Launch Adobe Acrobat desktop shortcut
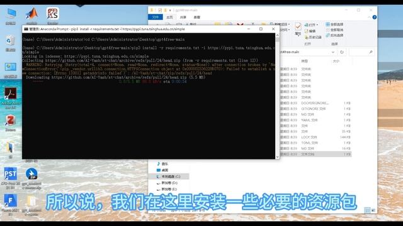Screen dimensions: 403x226 pyautogui.click(x=10, y=98)
